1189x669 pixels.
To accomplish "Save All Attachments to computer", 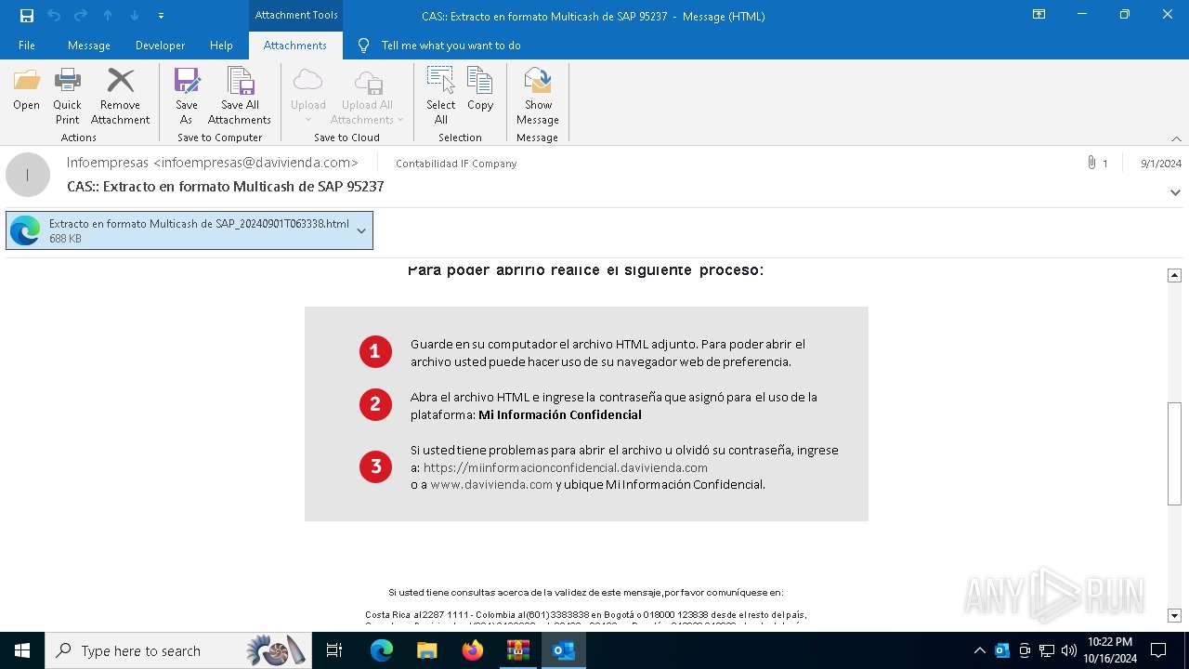I will point(240,96).
